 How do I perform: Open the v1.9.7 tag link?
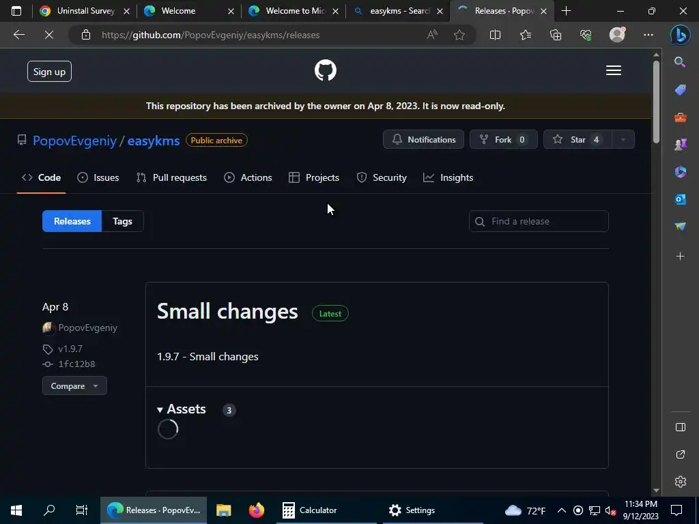pyautogui.click(x=70, y=349)
